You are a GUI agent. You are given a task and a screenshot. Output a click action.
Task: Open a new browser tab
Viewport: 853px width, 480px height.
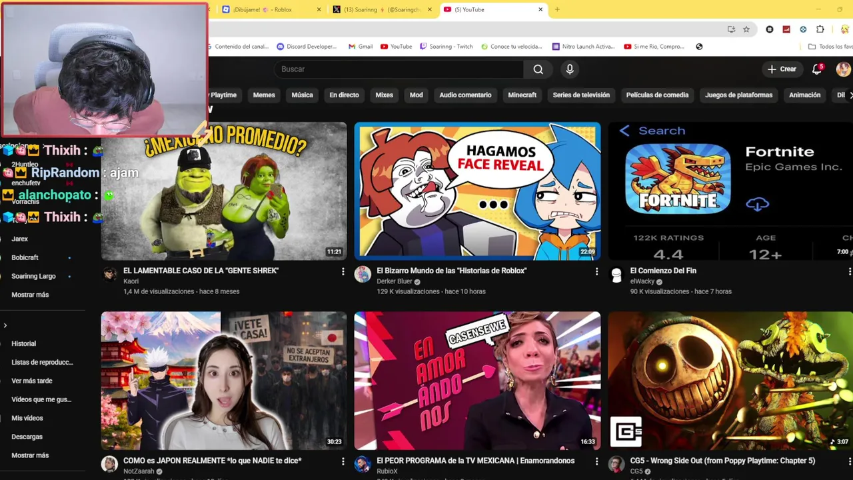[x=557, y=9]
